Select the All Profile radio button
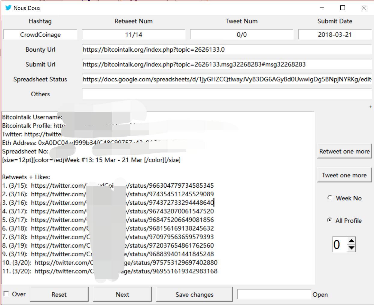This screenshot has height=305, width=374. (330, 220)
